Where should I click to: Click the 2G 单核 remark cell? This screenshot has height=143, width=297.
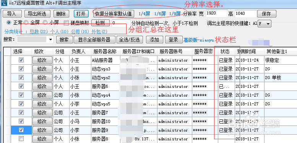tap(281, 78)
